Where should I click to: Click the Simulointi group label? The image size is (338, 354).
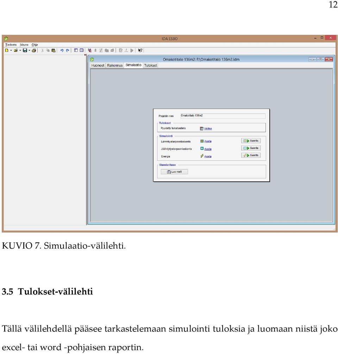166,136
